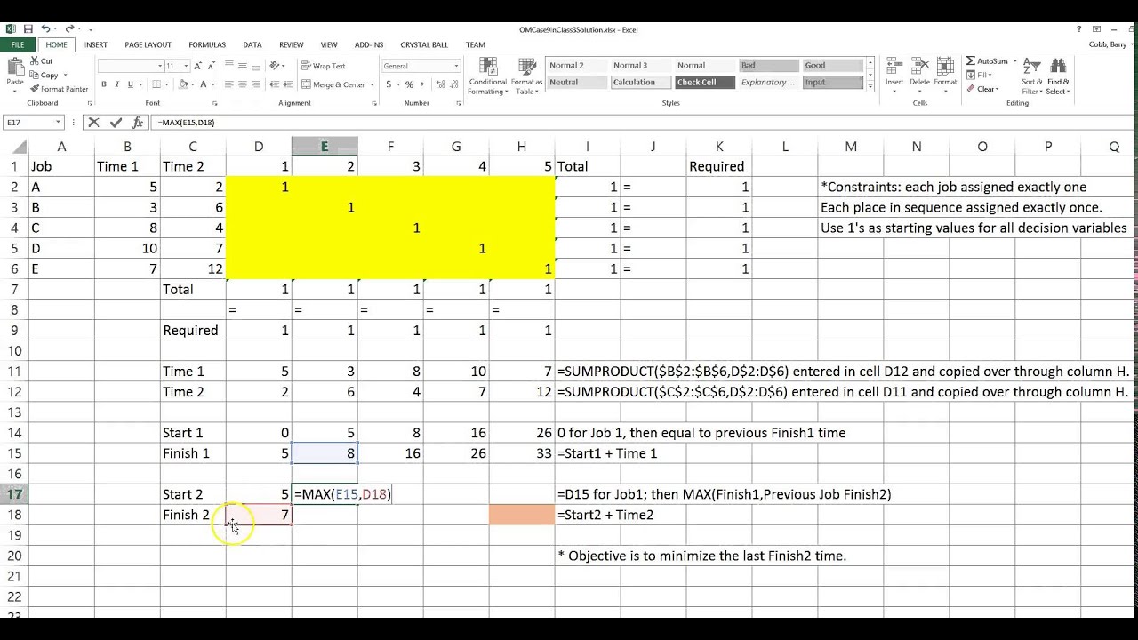Click the Font Color letter A icon
Viewport: 1138px width, 640px height.
click(204, 84)
